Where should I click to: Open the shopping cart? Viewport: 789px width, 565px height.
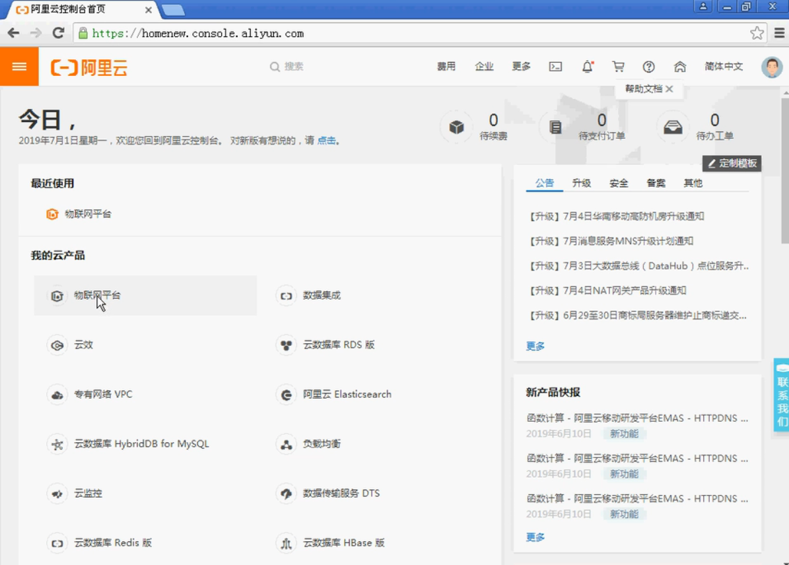click(618, 67)
